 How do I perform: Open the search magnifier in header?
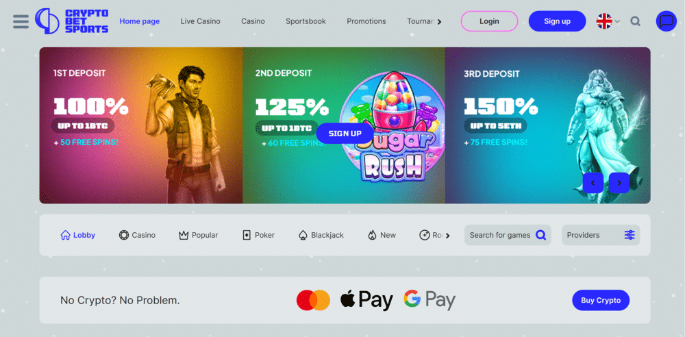tap(636, 21)
